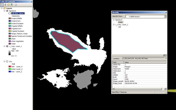The height and width of the screenshot is (110, 176).
Task: Enable the July layer checkbox
Action: [x=7, y=61]
